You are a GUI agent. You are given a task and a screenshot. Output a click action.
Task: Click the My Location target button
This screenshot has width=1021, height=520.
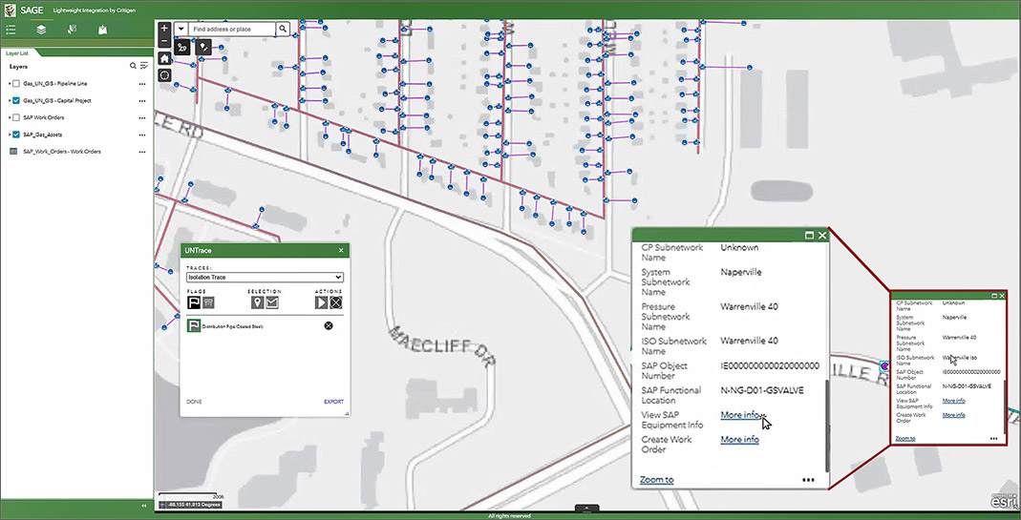click(x=164, y=74)
